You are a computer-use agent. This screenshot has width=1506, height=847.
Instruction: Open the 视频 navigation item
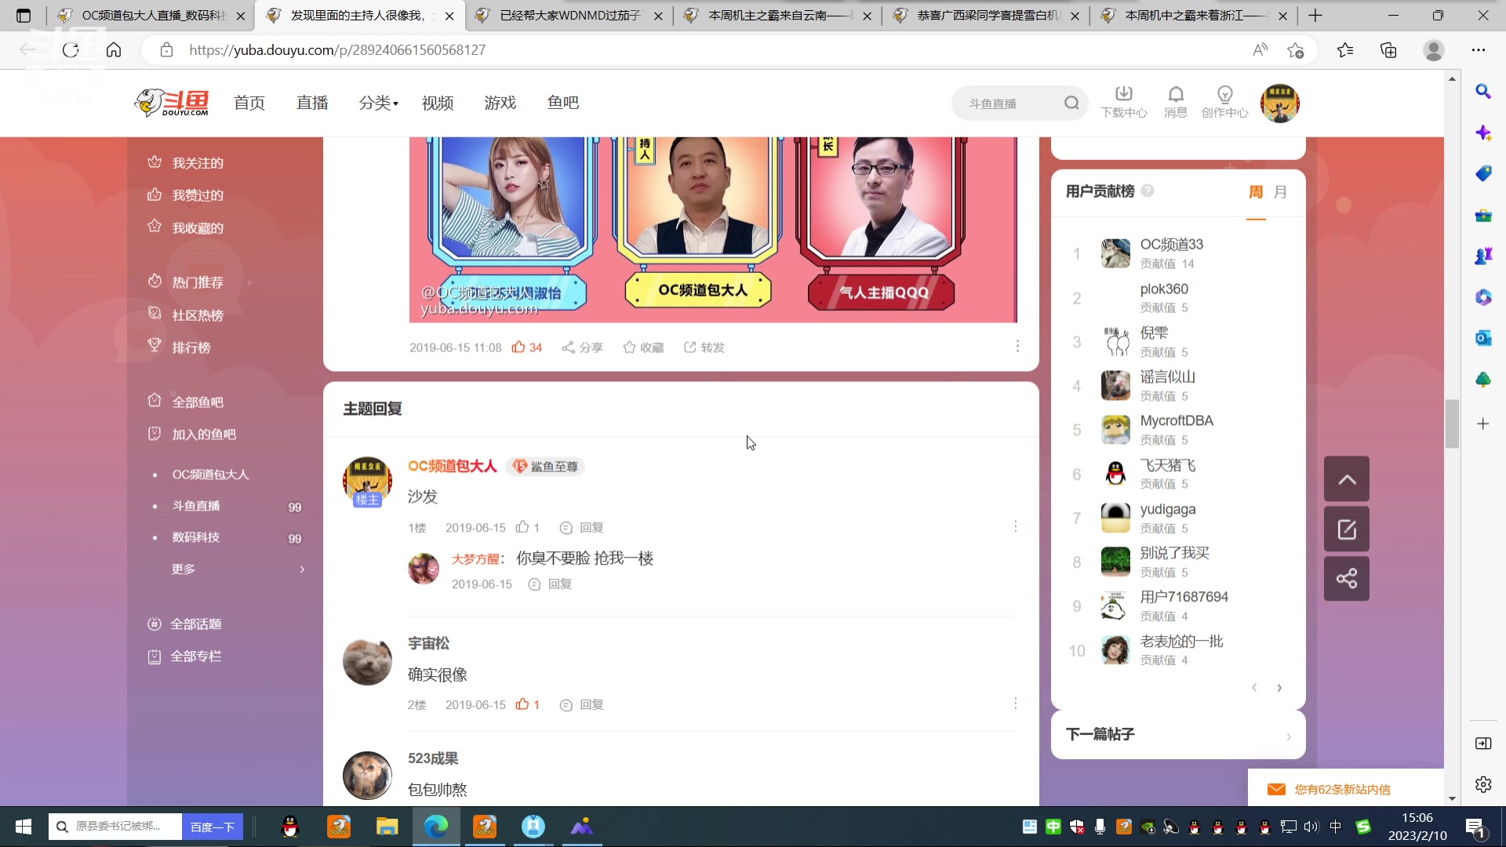tap(438, 103)
